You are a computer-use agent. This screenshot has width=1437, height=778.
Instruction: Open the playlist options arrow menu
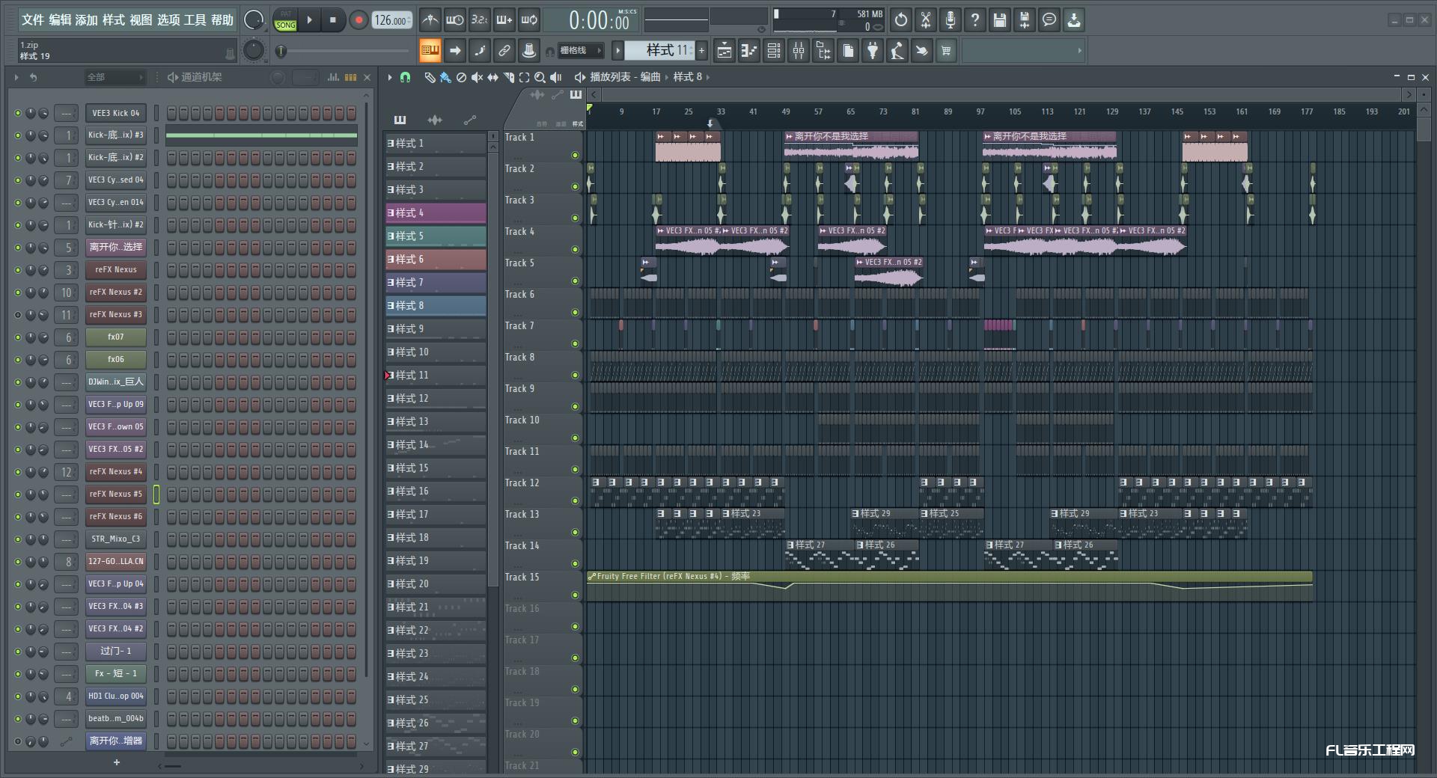(389, 77)
